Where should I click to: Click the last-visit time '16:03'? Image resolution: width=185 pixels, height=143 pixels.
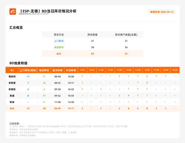coord(71,96)
